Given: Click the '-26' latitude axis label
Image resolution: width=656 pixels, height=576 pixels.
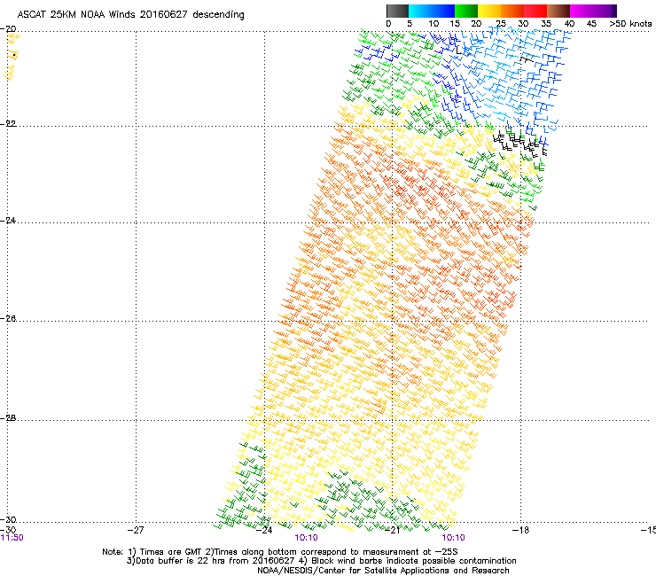Looking at the screenshot, I should tap(8, 319).
